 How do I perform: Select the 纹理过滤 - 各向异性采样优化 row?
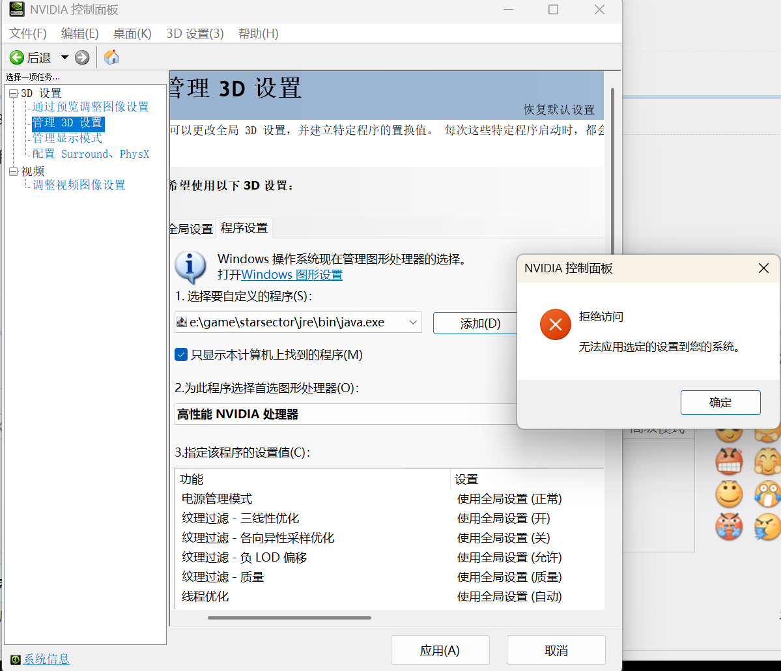click(x=390, y=537)
